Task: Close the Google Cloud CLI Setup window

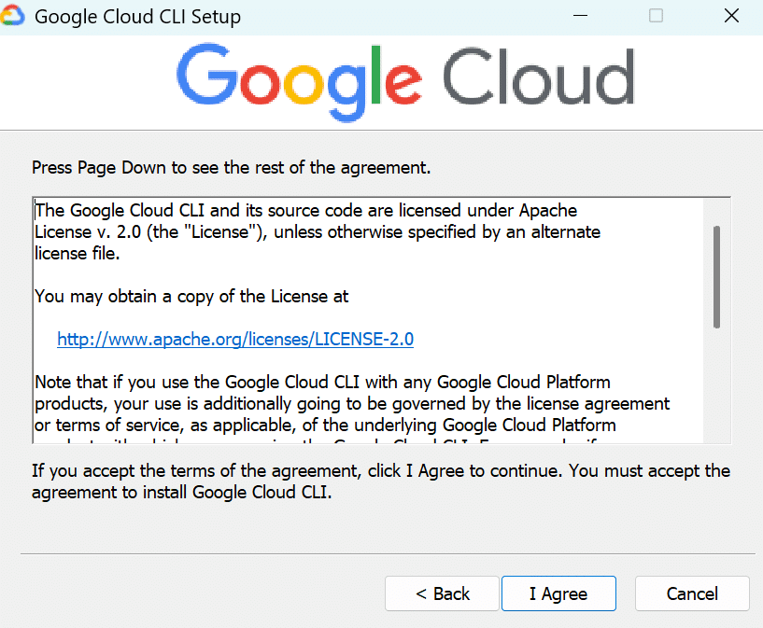Action: click(731, 16)
